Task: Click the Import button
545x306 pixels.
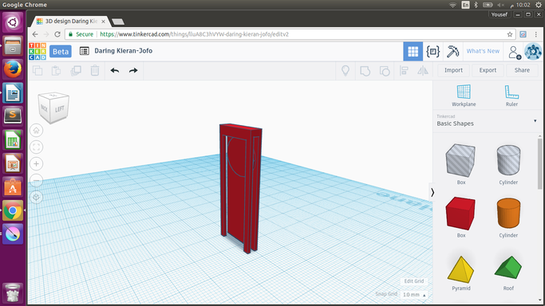Action: pyautogui.click(x=453, y=70)
